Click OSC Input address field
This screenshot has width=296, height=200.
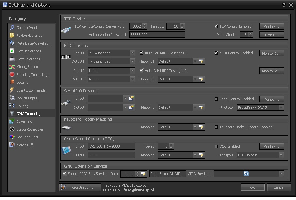point(111,146)
